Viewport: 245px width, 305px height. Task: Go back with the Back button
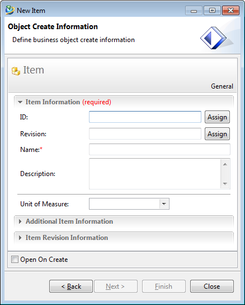tap(71, 286)
